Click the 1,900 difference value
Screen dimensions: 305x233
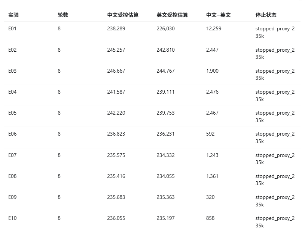click(x=212, y=71)
